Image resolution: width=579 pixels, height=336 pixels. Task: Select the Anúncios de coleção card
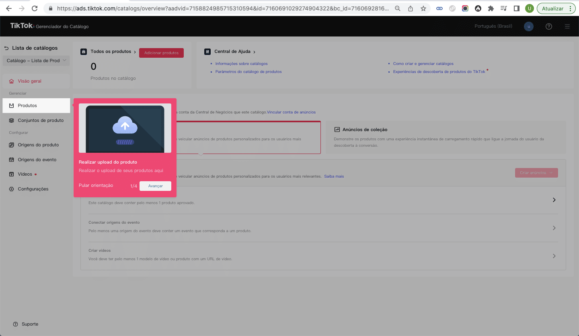446,138
